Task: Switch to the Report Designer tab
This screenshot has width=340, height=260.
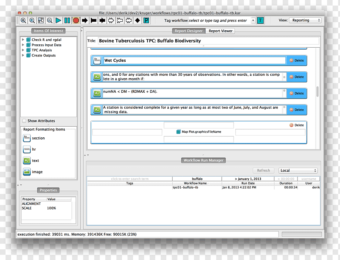Action: [188, 31]
